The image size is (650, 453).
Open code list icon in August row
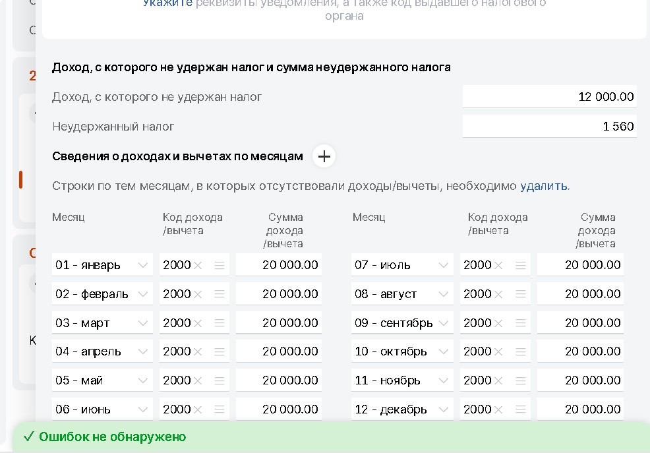[x=520, y=294]
